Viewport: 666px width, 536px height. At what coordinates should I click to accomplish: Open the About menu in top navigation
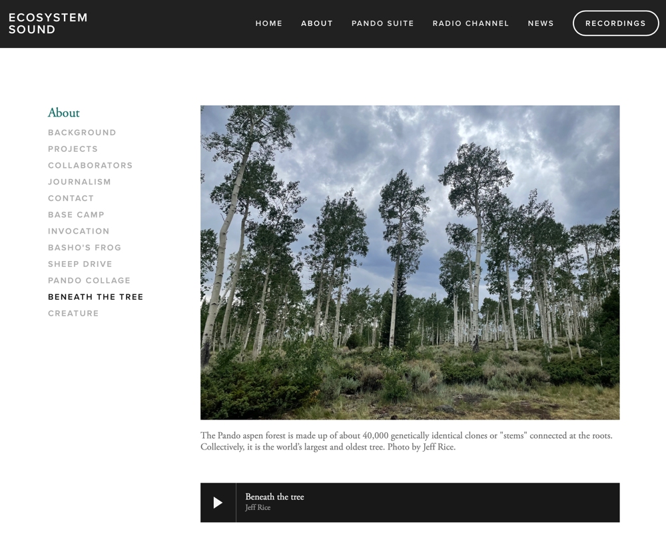[317, 23]
